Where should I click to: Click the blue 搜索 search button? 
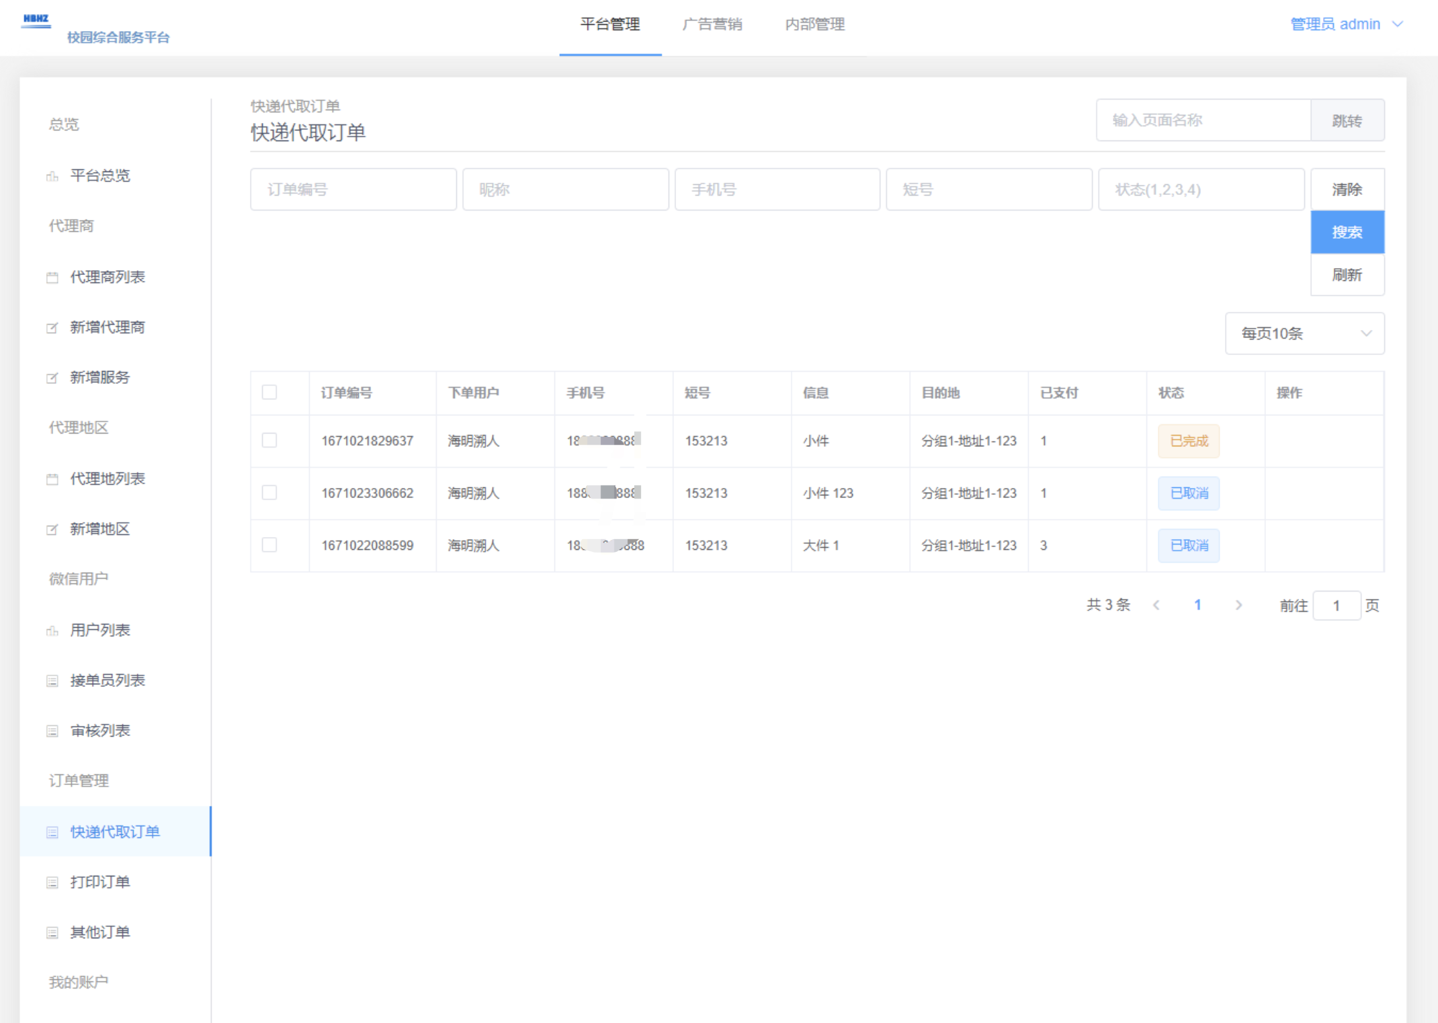click(x=1347, y=232)
